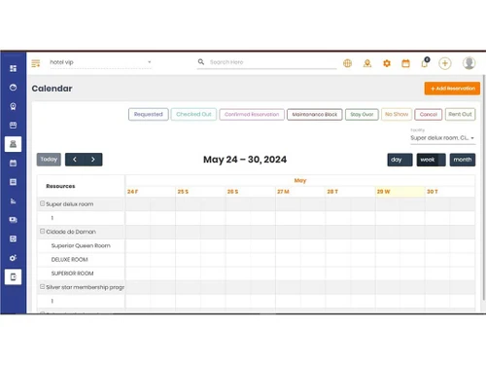Click the smiley face sidebar icon
This screenshot has width=486, height=365.
click(x=13, y=88)
